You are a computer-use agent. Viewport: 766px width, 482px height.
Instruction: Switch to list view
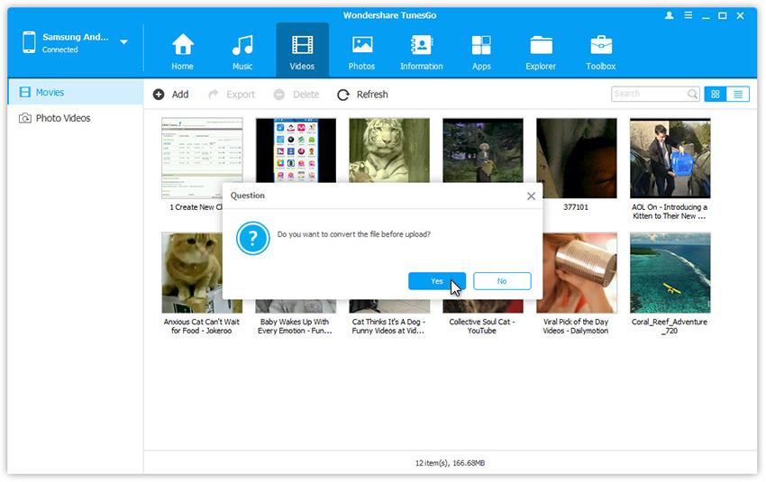738,94
